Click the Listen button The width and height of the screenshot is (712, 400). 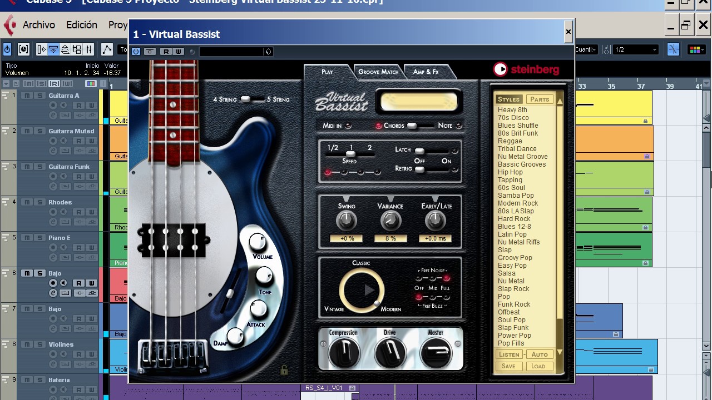point(509,354)
